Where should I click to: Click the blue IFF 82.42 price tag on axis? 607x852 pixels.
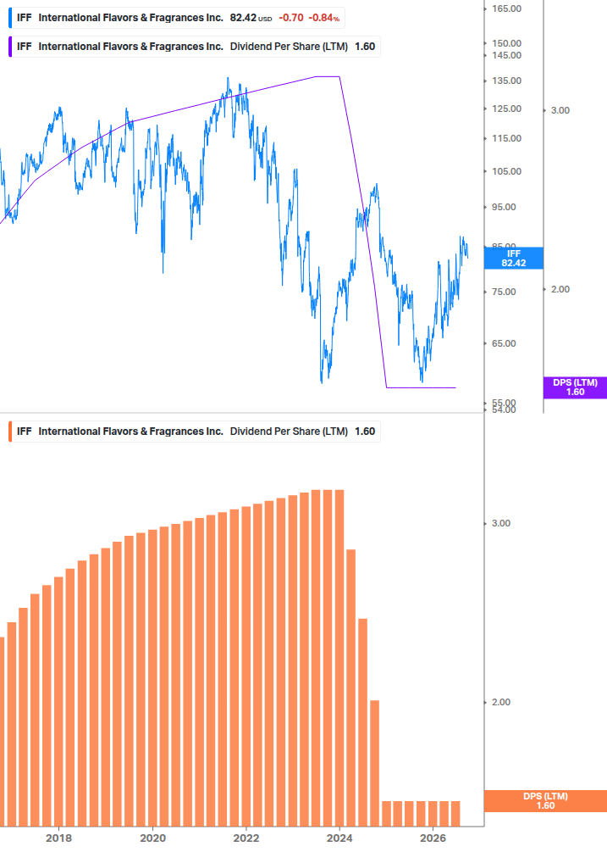pos(514,258)
